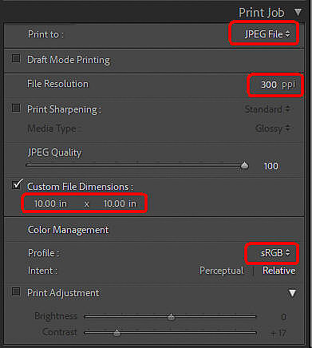Open the Glossy Media Type dropdown
The width and height of the screenshot is (312, 348).
272,129
